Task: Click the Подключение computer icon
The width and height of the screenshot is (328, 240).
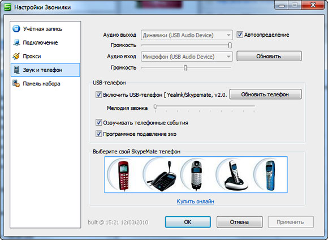Action: coord(16,42)
